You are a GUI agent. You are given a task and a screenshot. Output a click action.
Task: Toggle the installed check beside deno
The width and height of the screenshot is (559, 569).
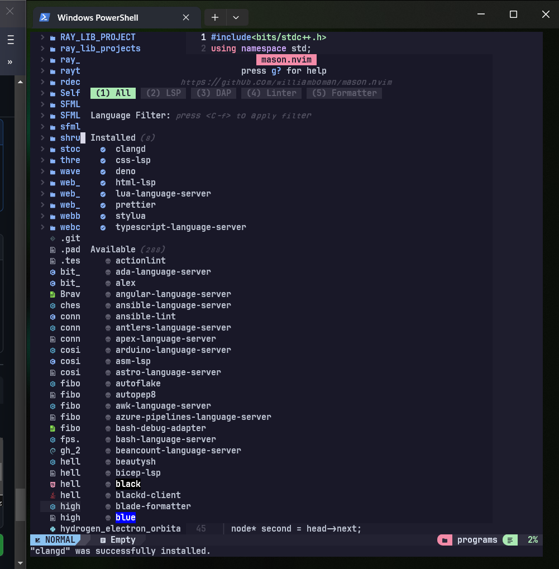(x=102, y=171)
